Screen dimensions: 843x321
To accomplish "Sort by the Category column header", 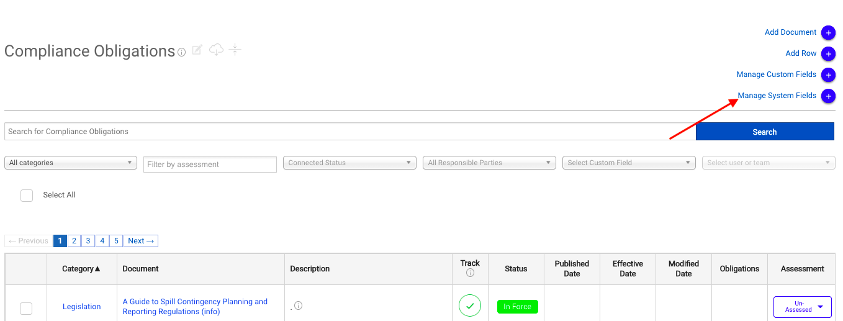I will point(81,269).
